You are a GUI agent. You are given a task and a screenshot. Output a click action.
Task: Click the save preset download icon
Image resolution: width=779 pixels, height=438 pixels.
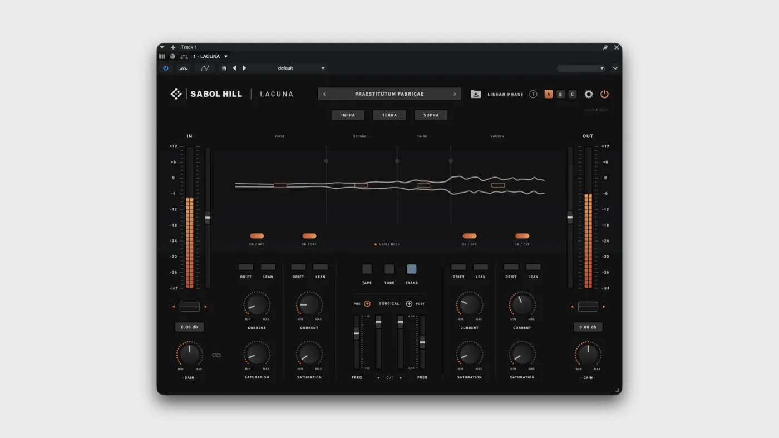476,94
